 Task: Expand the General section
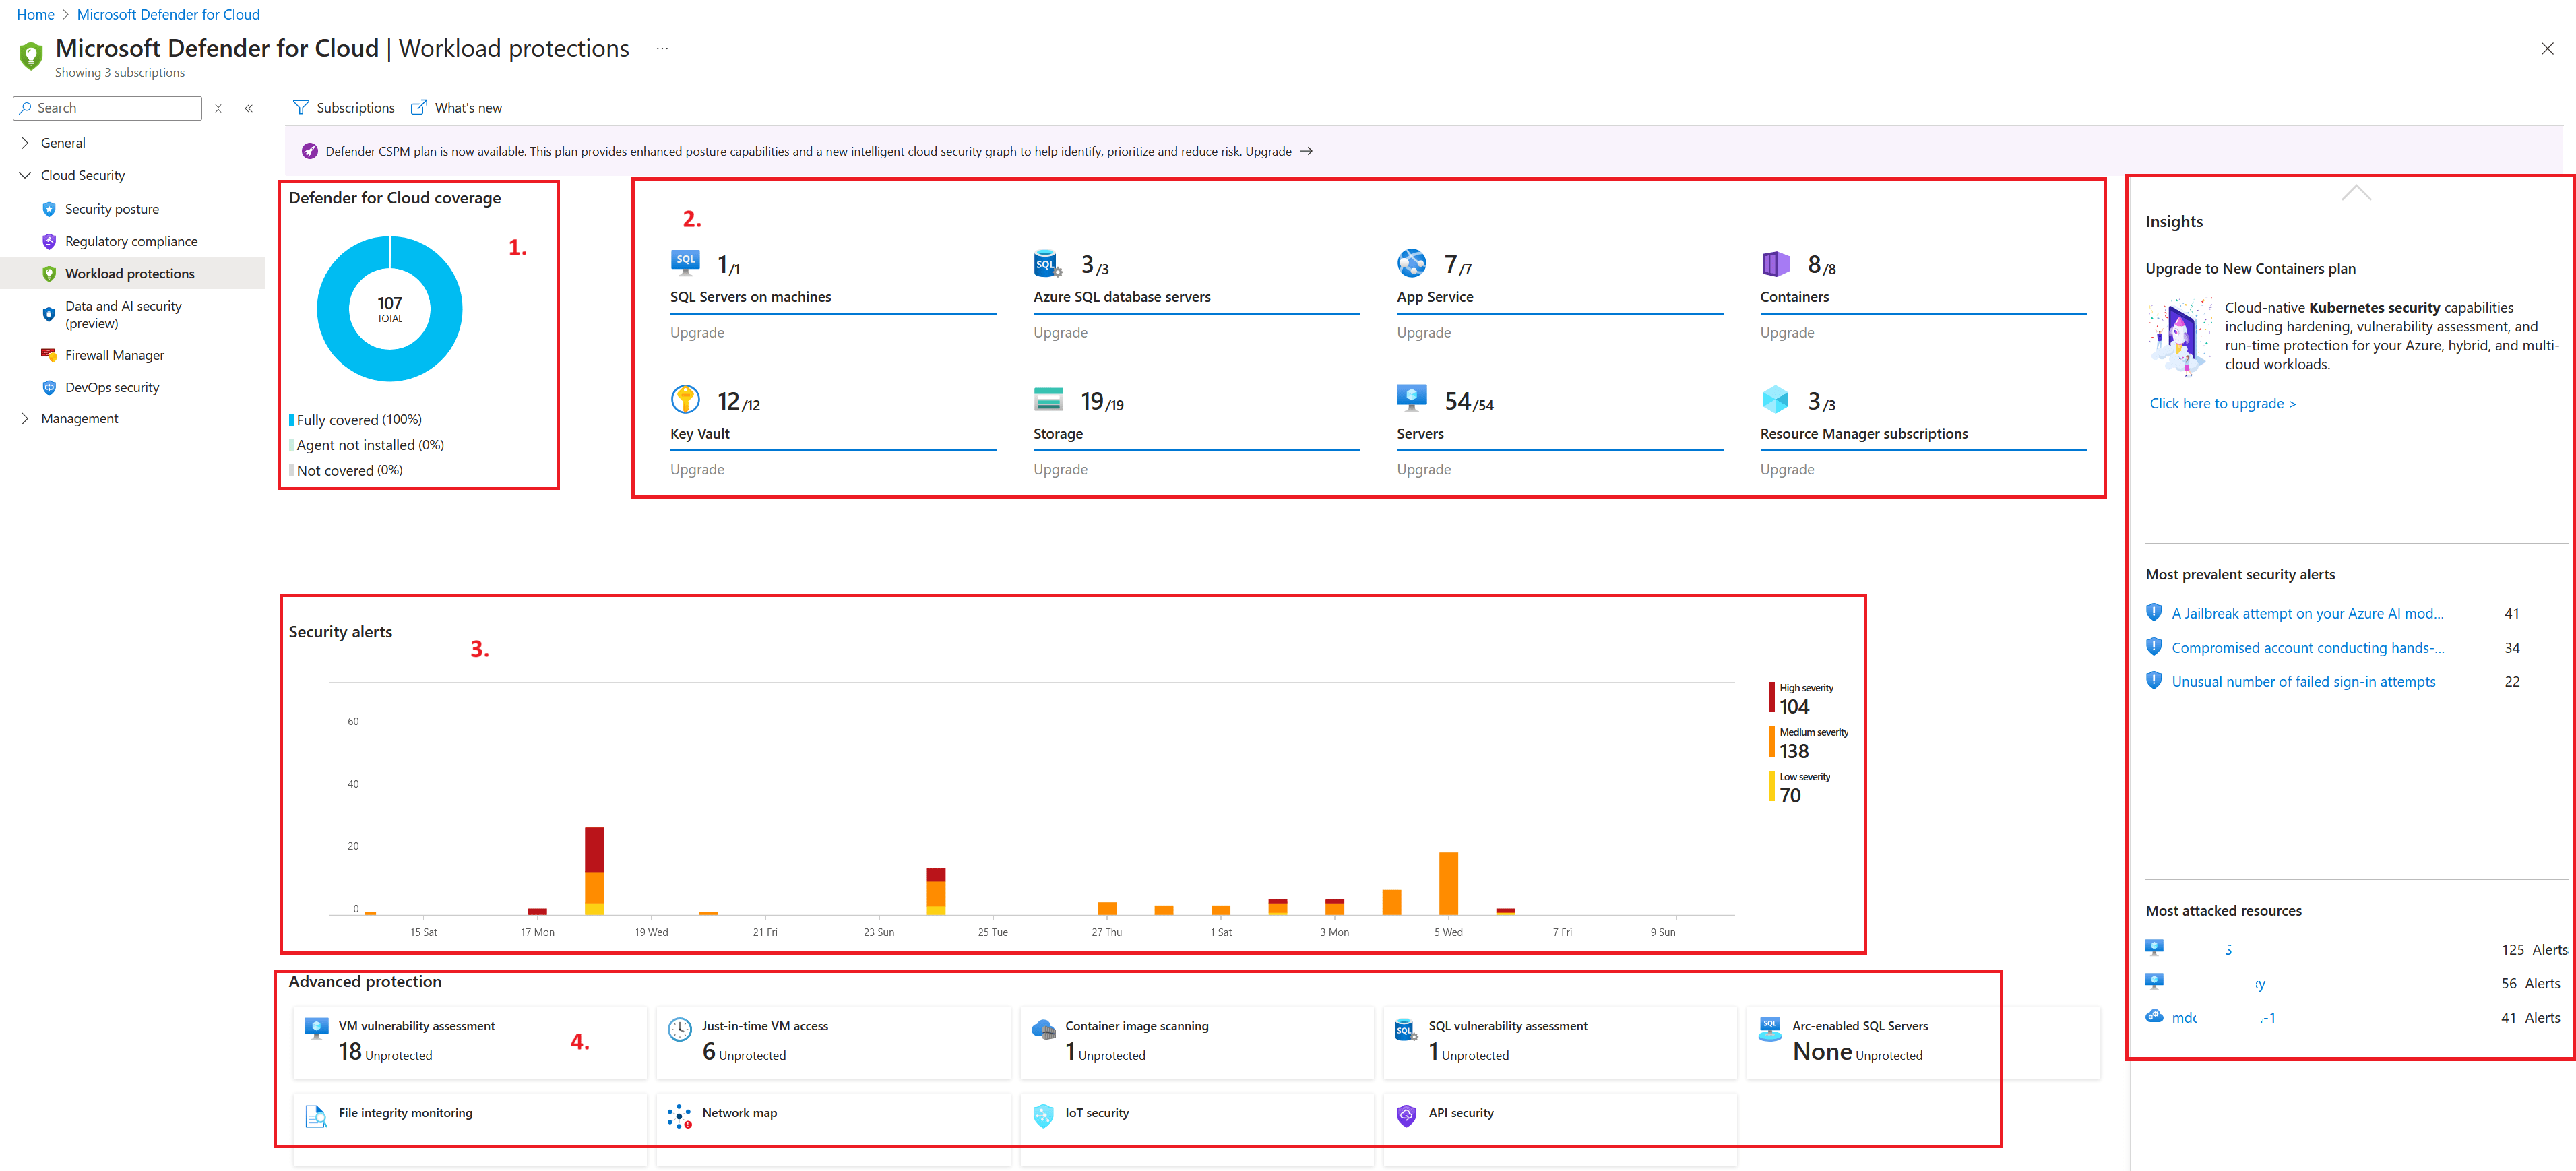pyautogui.click(x=25, y=143)
